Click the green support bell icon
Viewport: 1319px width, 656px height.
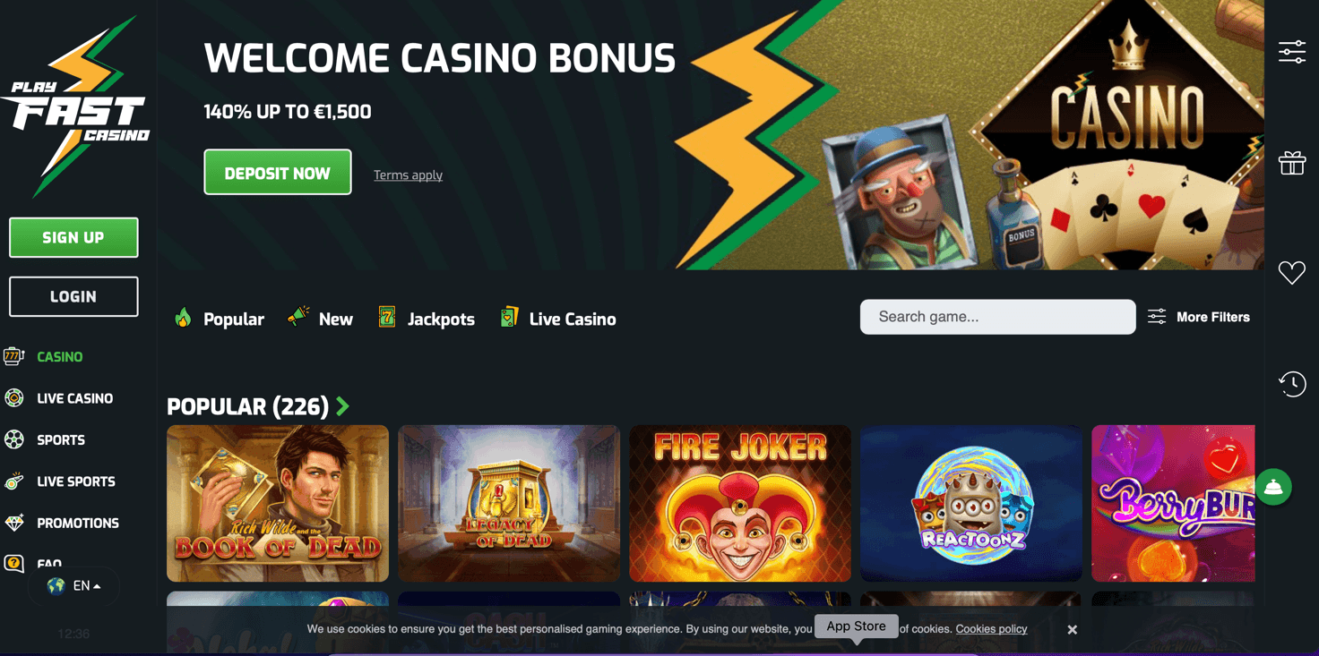coord(1273,487)
